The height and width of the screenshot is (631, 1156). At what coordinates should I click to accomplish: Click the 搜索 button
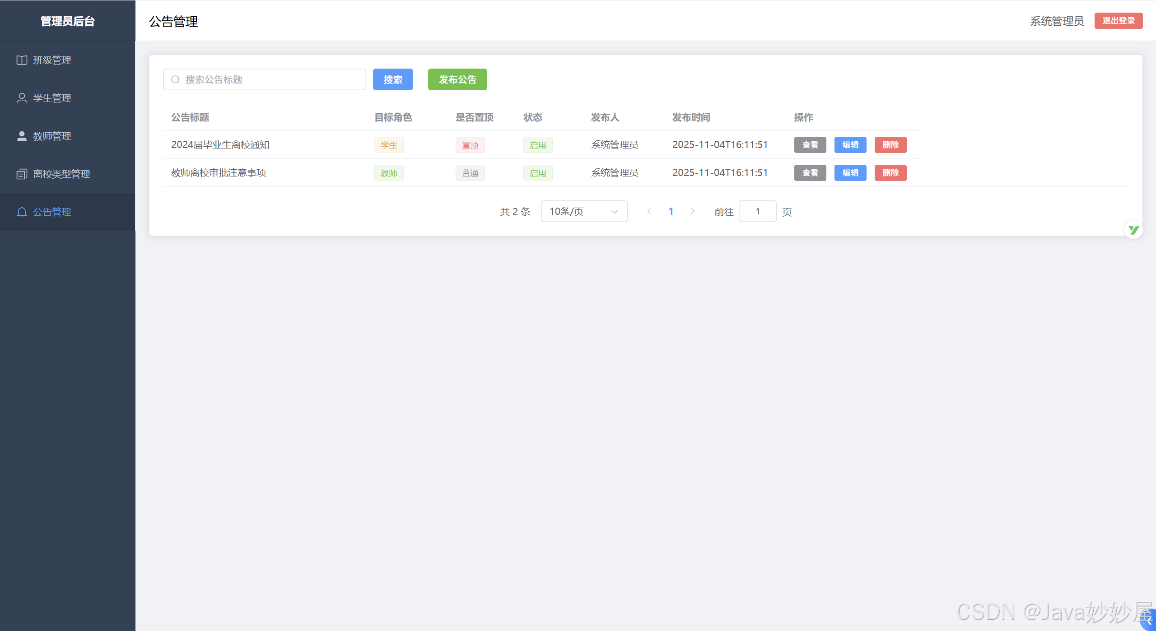pyautogui.click(x=393, y=79)
